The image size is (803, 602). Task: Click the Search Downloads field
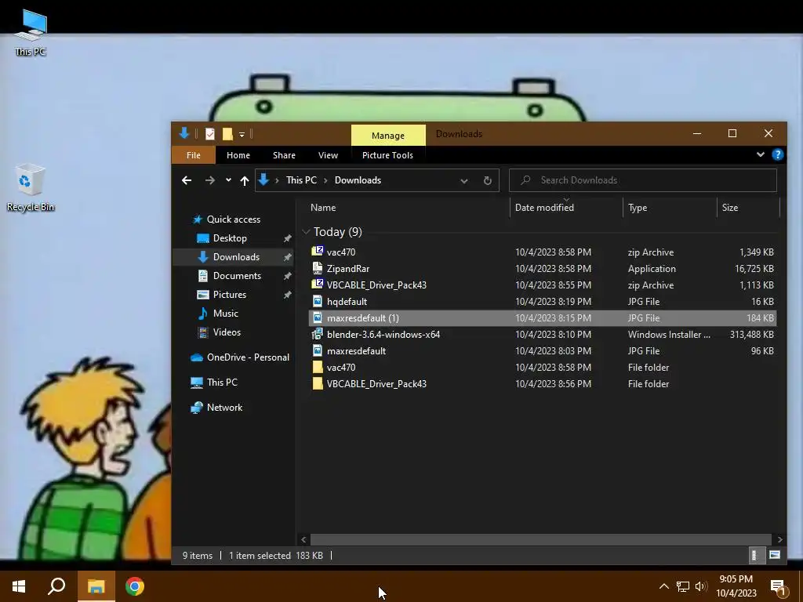tap(643, 180)
